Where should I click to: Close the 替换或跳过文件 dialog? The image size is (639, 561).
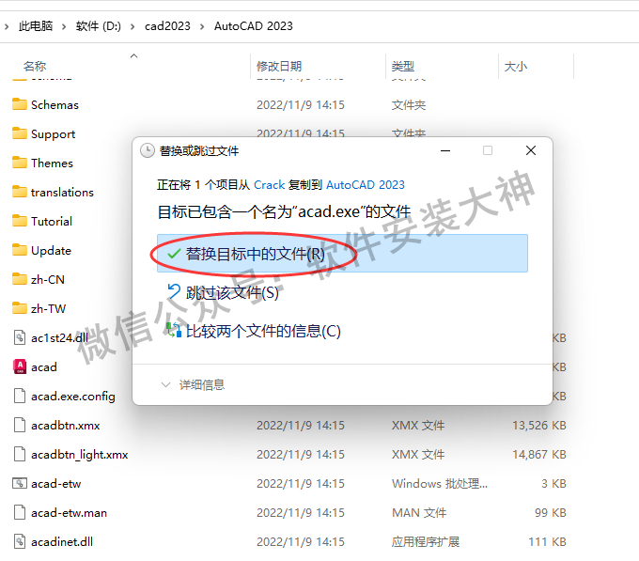pyautogui.click(x=531, y=150)
